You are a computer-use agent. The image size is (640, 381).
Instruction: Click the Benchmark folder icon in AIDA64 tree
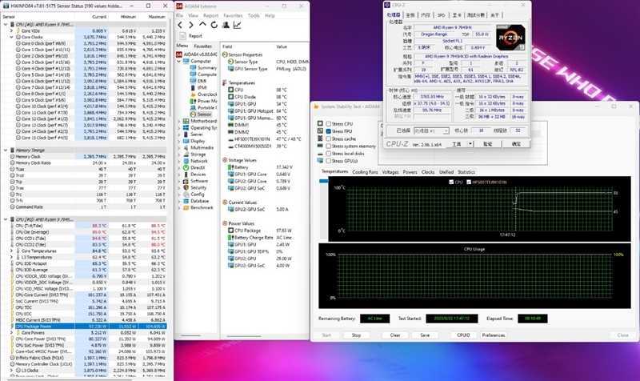coord(186,207)
